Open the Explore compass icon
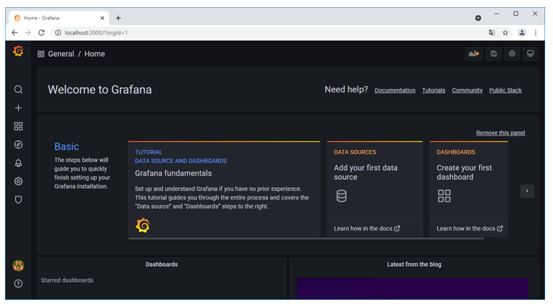This screenshot has height=307, width=553. point(19,145)
